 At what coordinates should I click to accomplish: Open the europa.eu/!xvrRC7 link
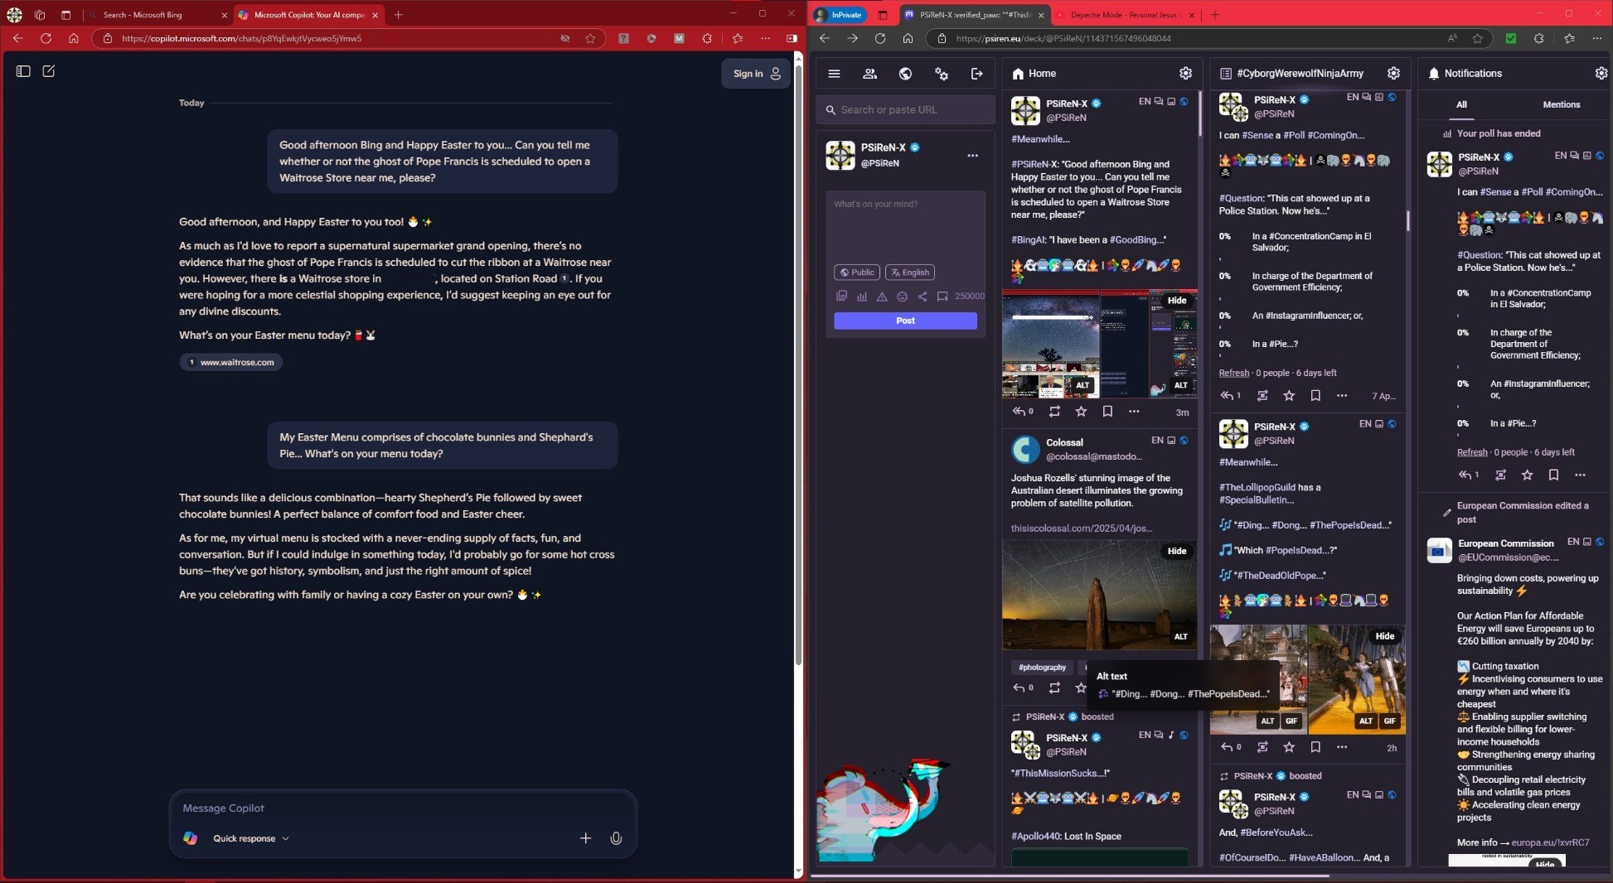tap(1550, 843)
